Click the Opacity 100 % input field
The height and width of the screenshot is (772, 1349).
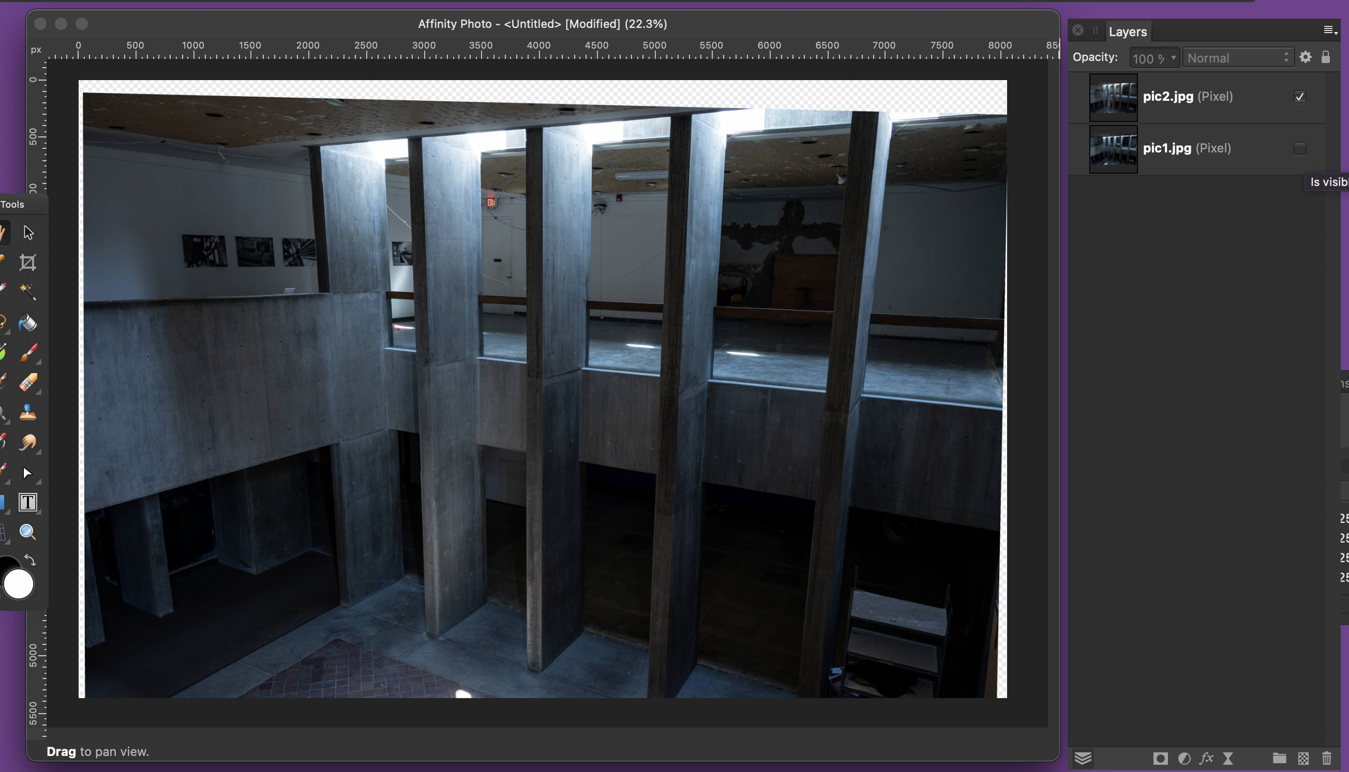[1149, 58]
